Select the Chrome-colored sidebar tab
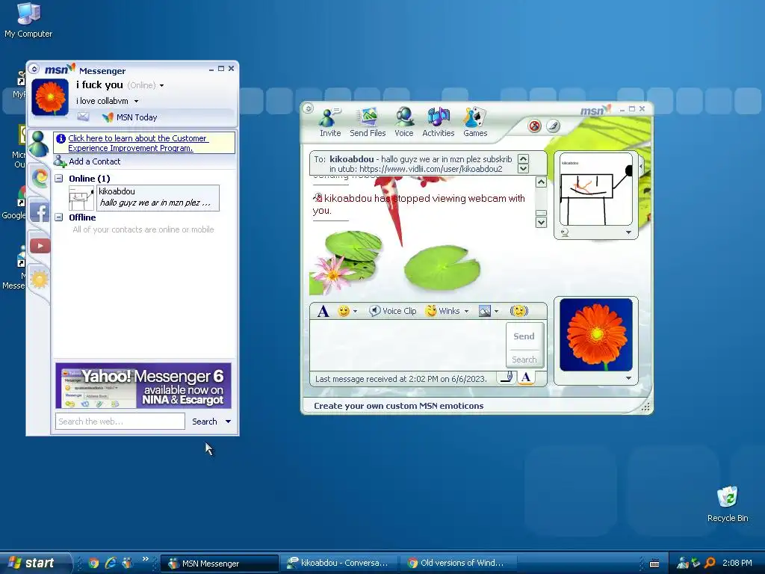The width and height of the screenshot is (765, 574). [40, 177]
